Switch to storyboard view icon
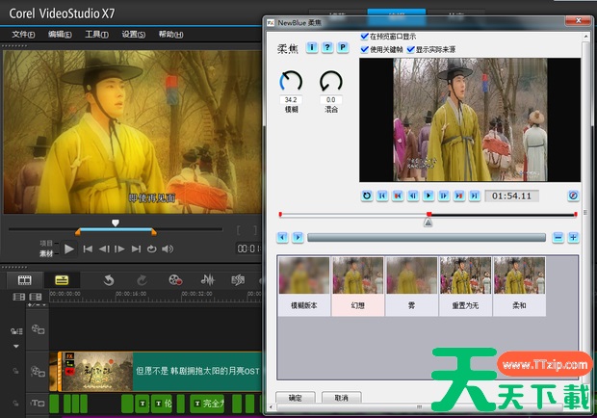Viewport: 597px width, 418px height. click(25, 280)
